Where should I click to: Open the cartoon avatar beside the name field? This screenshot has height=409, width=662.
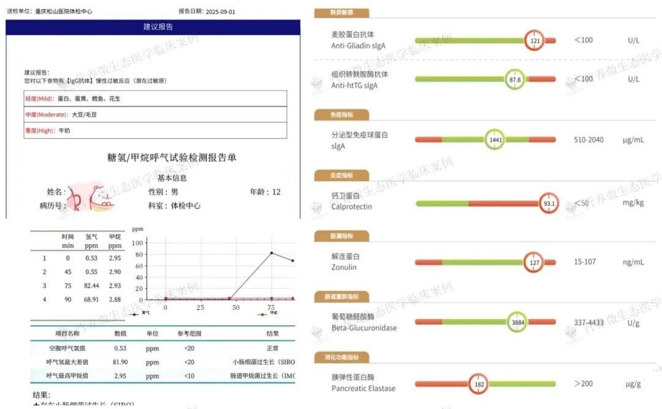[91, 195]
